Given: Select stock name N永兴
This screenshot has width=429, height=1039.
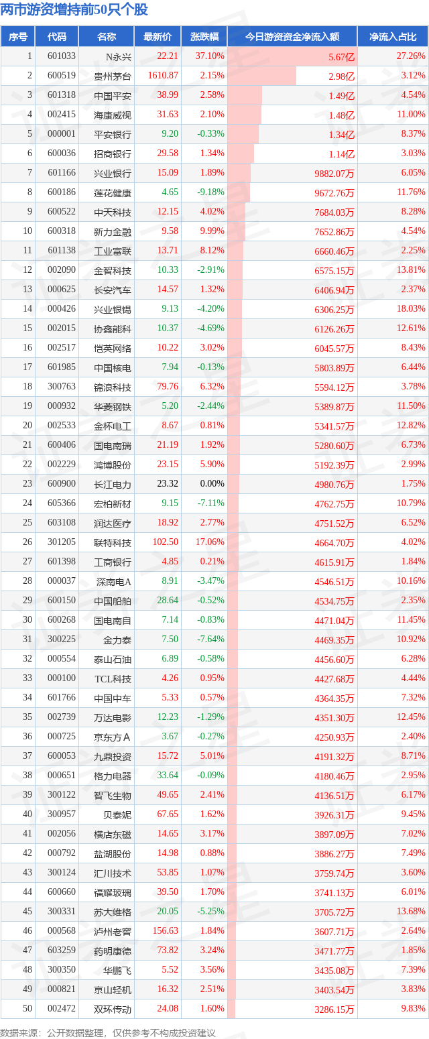Looking at the screenshot, I should click(x=119, y=57).
